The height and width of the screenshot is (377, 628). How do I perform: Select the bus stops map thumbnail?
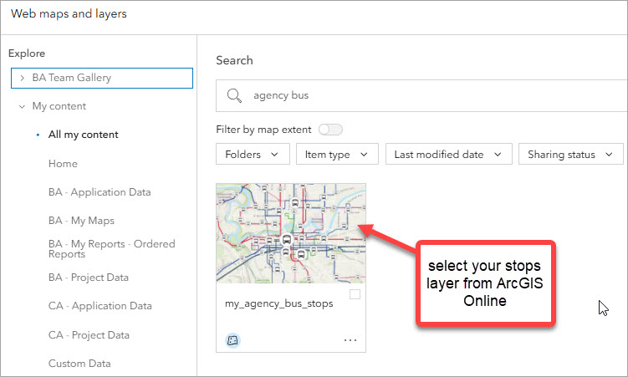tap(291, 233)
